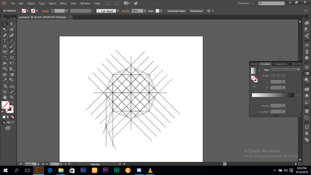Select the Magic Wand tool

[x=4, y=30]
